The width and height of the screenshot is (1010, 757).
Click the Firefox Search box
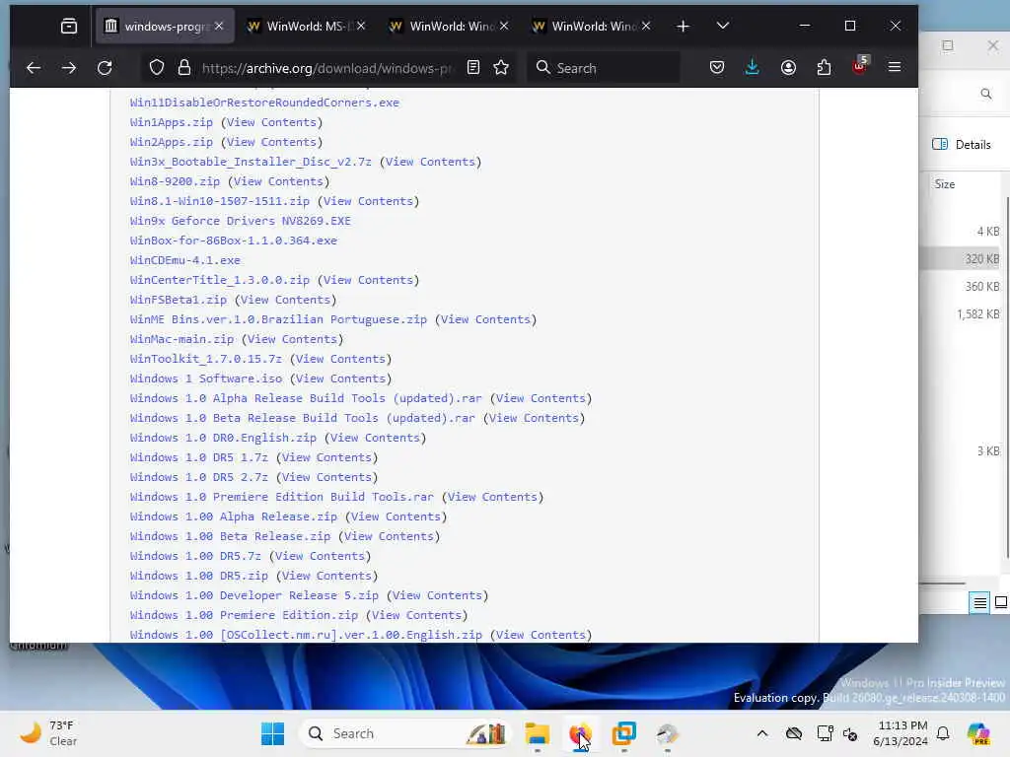604,68
